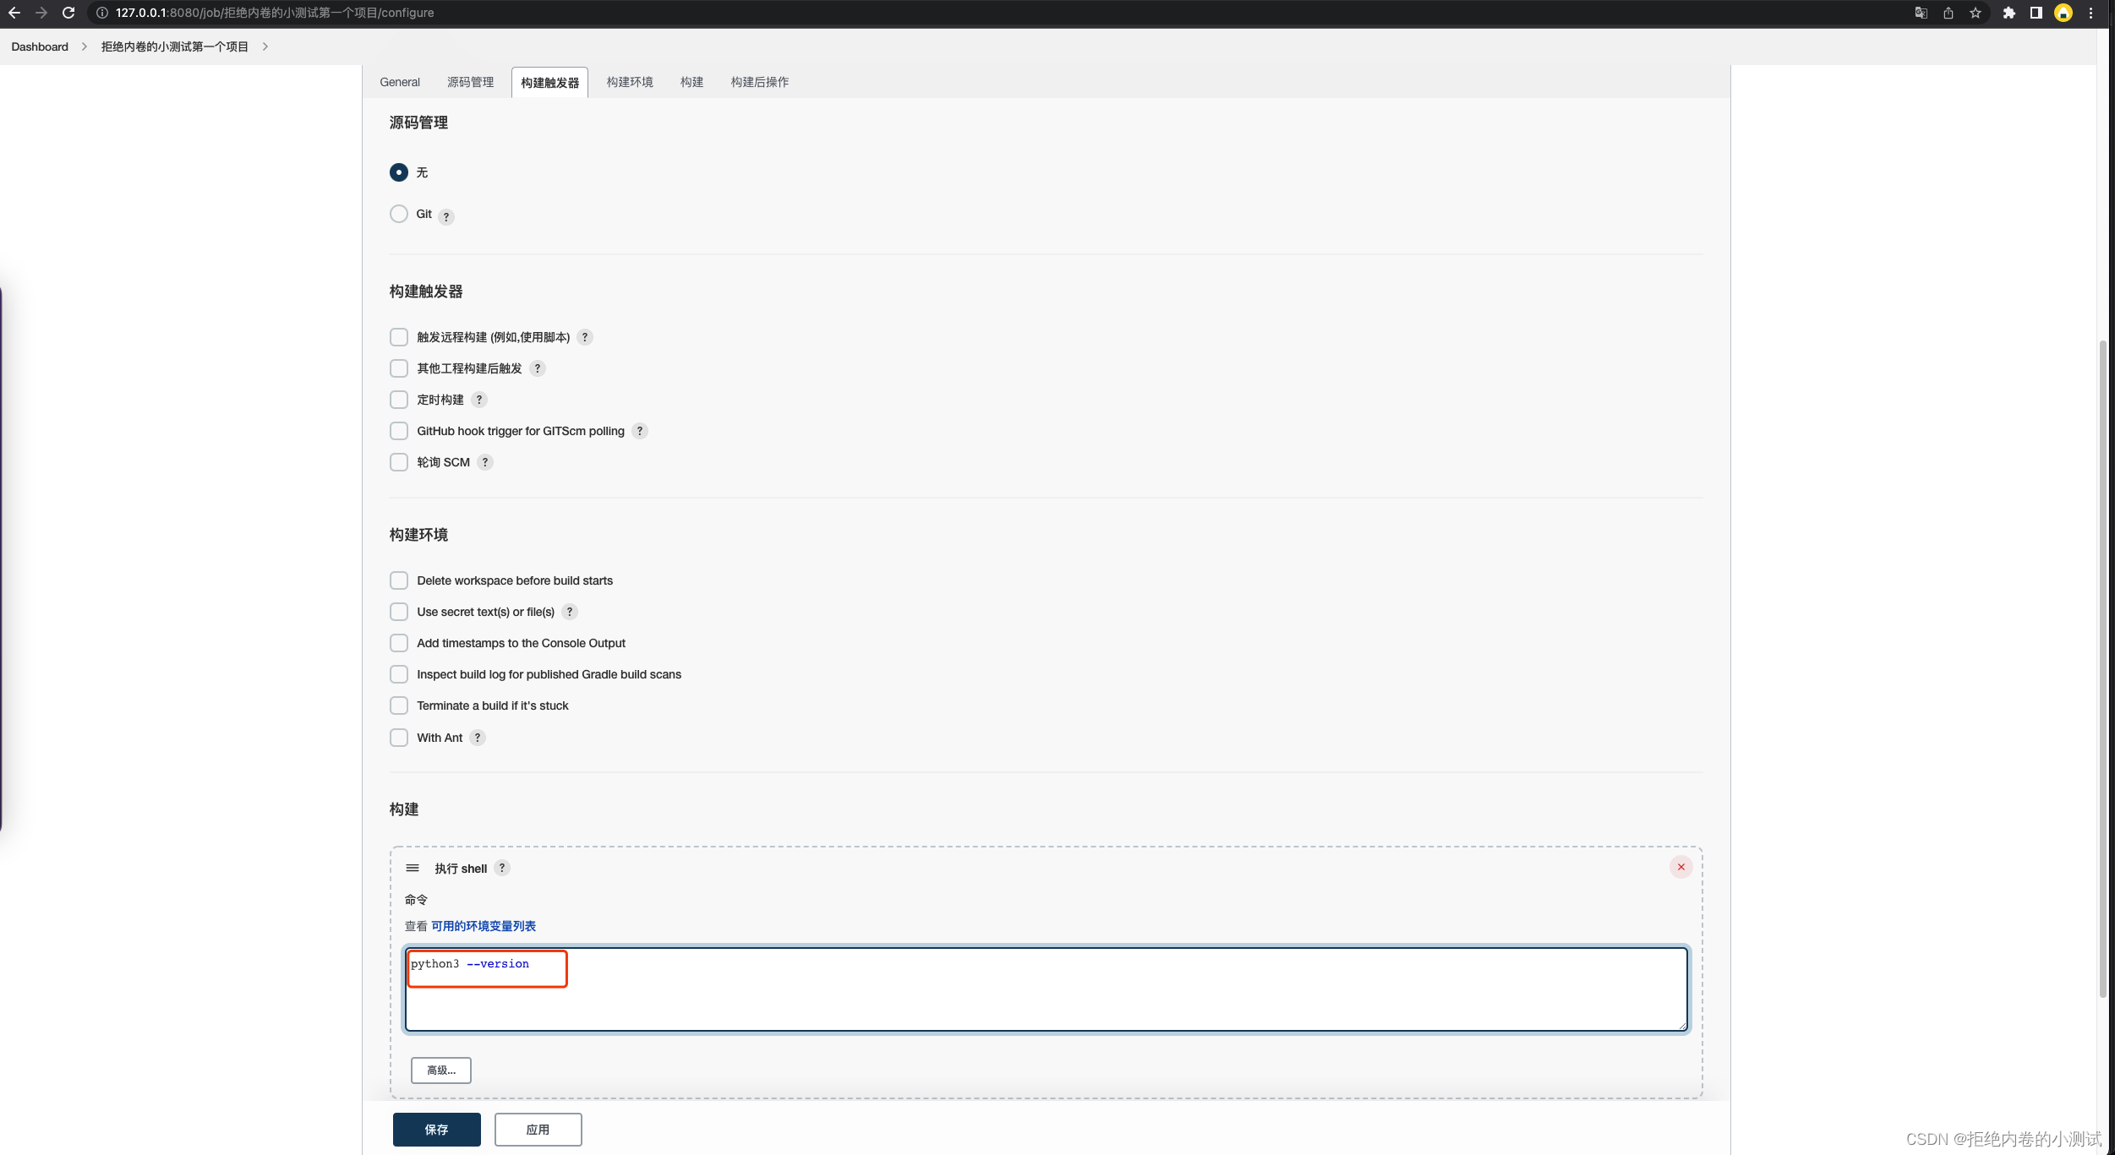Check With Ant option

pos(399,738)
